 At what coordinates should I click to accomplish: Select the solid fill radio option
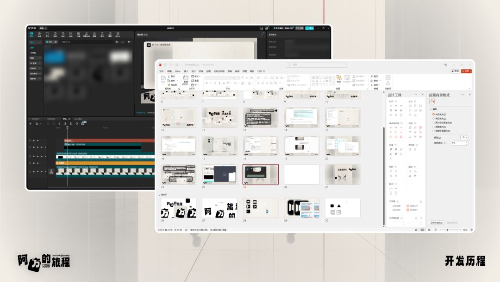[433, 115]
